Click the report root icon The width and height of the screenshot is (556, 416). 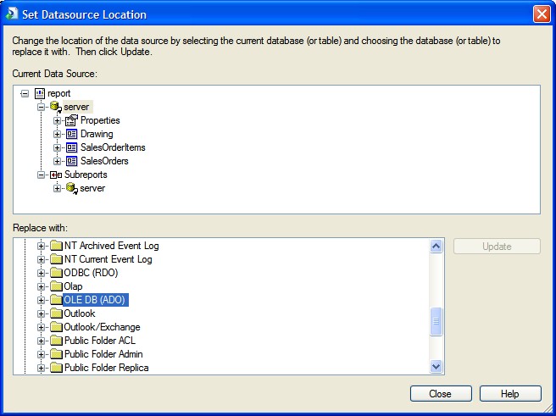[x=39, y=93]
